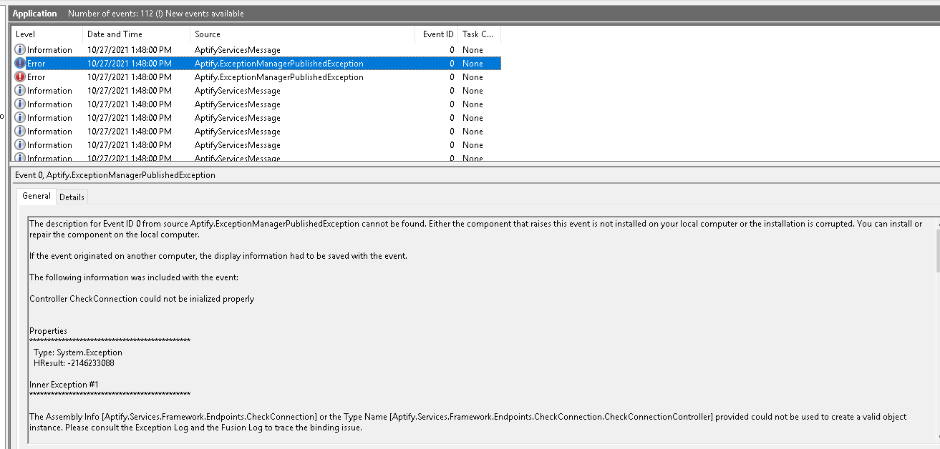The image size is (940, 449).
Task: Click the red Error icon on the second error event
Action: pyautogui.click(x=19, y=77)
